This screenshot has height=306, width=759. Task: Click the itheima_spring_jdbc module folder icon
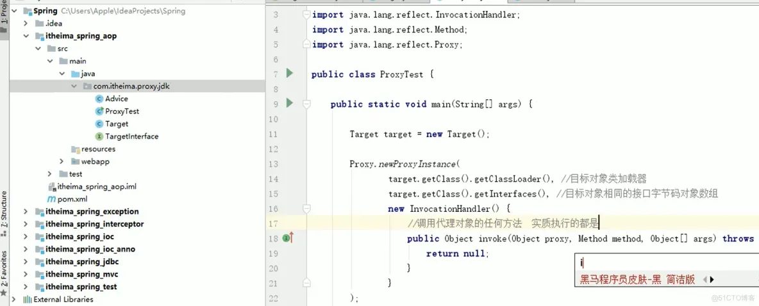[39, 262]
